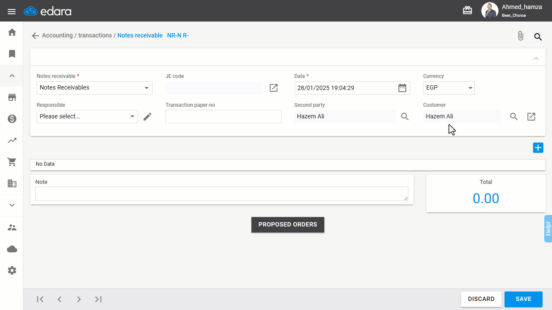The image size is (552, 310).
Task: Open the EGP currency dropdown
Action: click(x=448, y=88)
